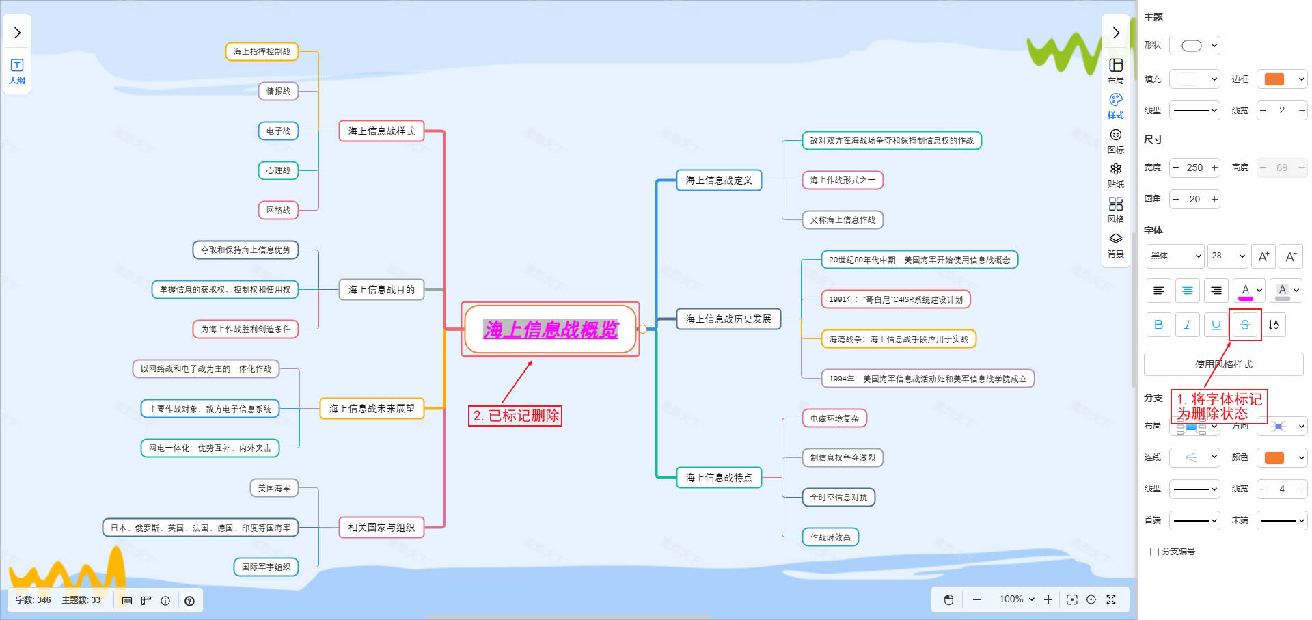Open the 大纲 outline panel
1312x620 pixels.
click(17, 71)
